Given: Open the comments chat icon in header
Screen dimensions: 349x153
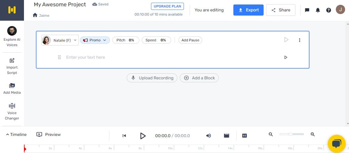Looking at the screenshot, I should point(307,10).
